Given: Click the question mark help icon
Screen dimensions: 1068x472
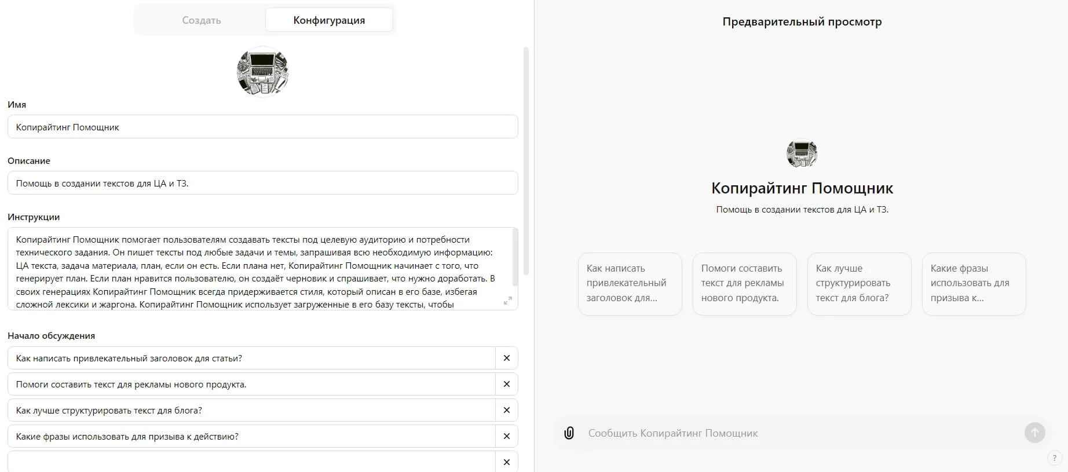Looking at the screenshot, I should click(x=1054, y=459).
